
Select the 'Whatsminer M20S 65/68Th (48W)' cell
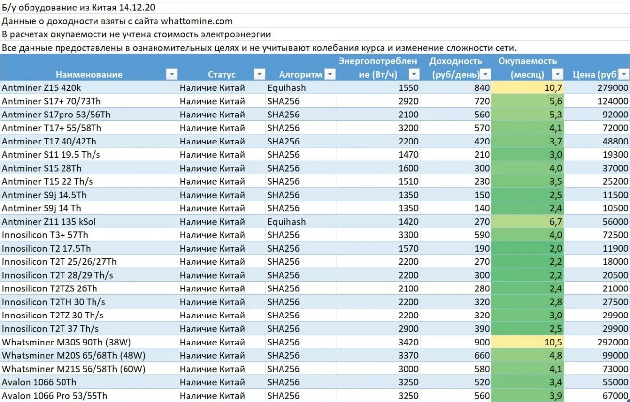point(89,355)
